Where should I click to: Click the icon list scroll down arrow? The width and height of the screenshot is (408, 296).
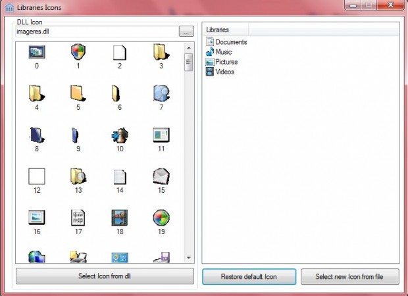[x=189, y=258]
